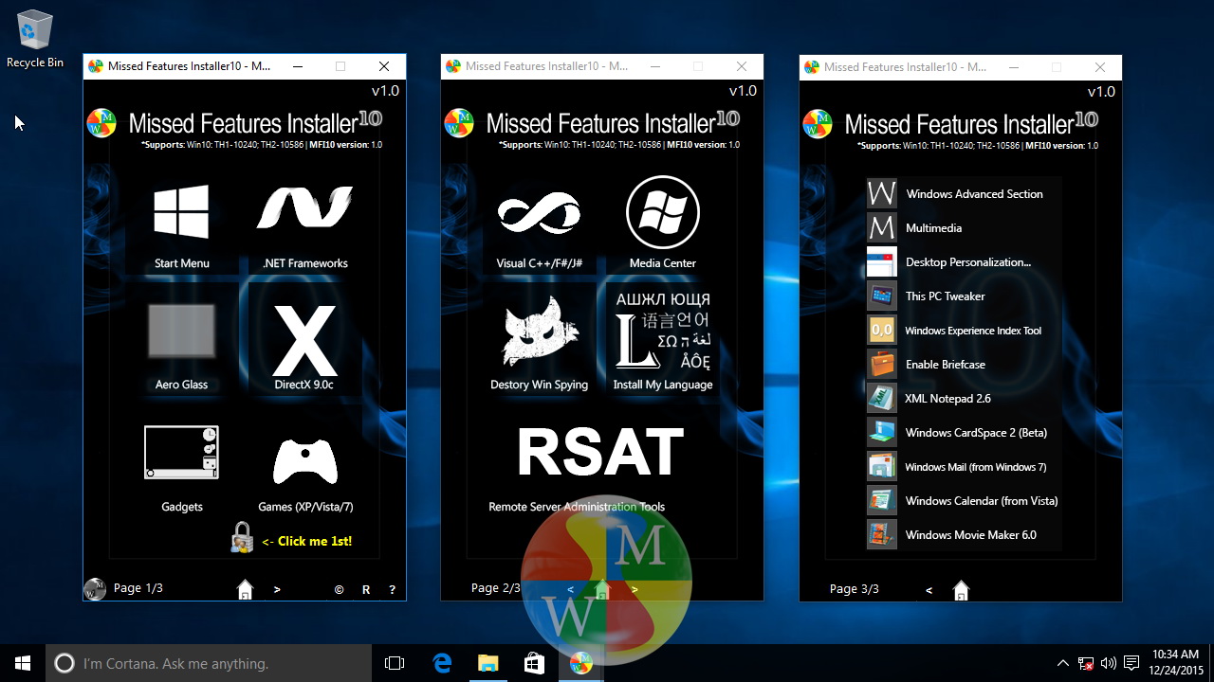1214x682 pixels.
Task: Select Windows CardSpace 2 (Beta) entry
Action: coord(957,432)
